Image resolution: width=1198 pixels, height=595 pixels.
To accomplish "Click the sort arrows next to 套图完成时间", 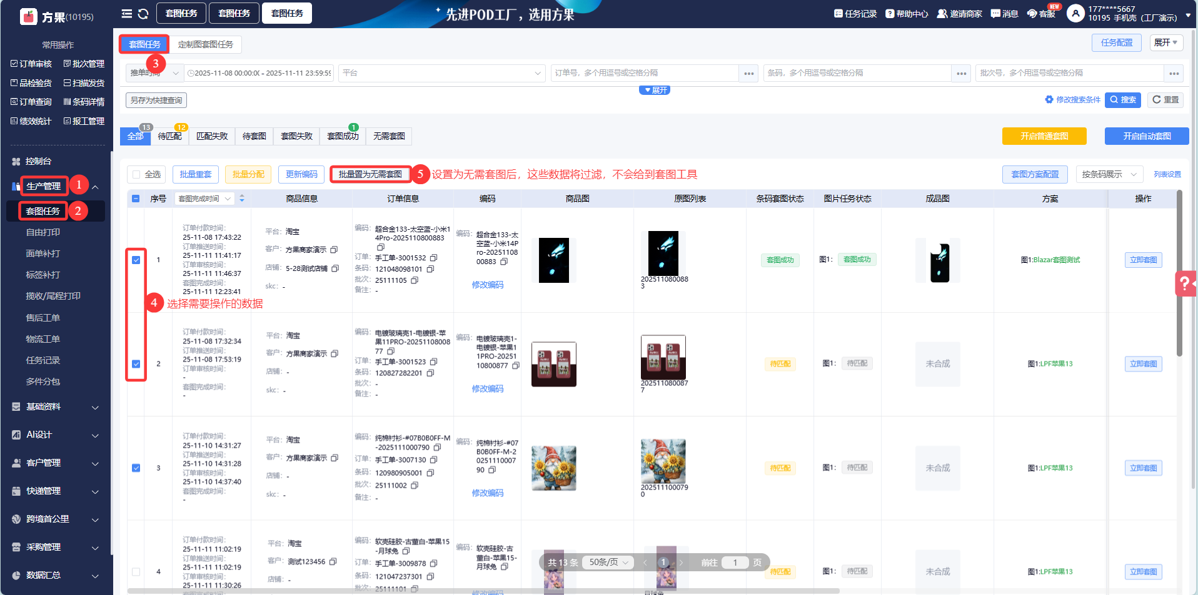I will pos(242,199).
